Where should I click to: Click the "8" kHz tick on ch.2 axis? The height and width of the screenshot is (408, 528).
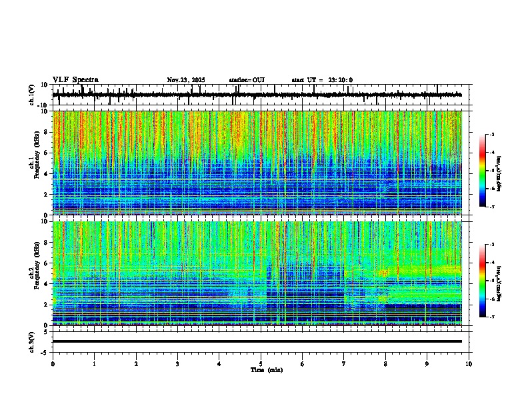47,243
